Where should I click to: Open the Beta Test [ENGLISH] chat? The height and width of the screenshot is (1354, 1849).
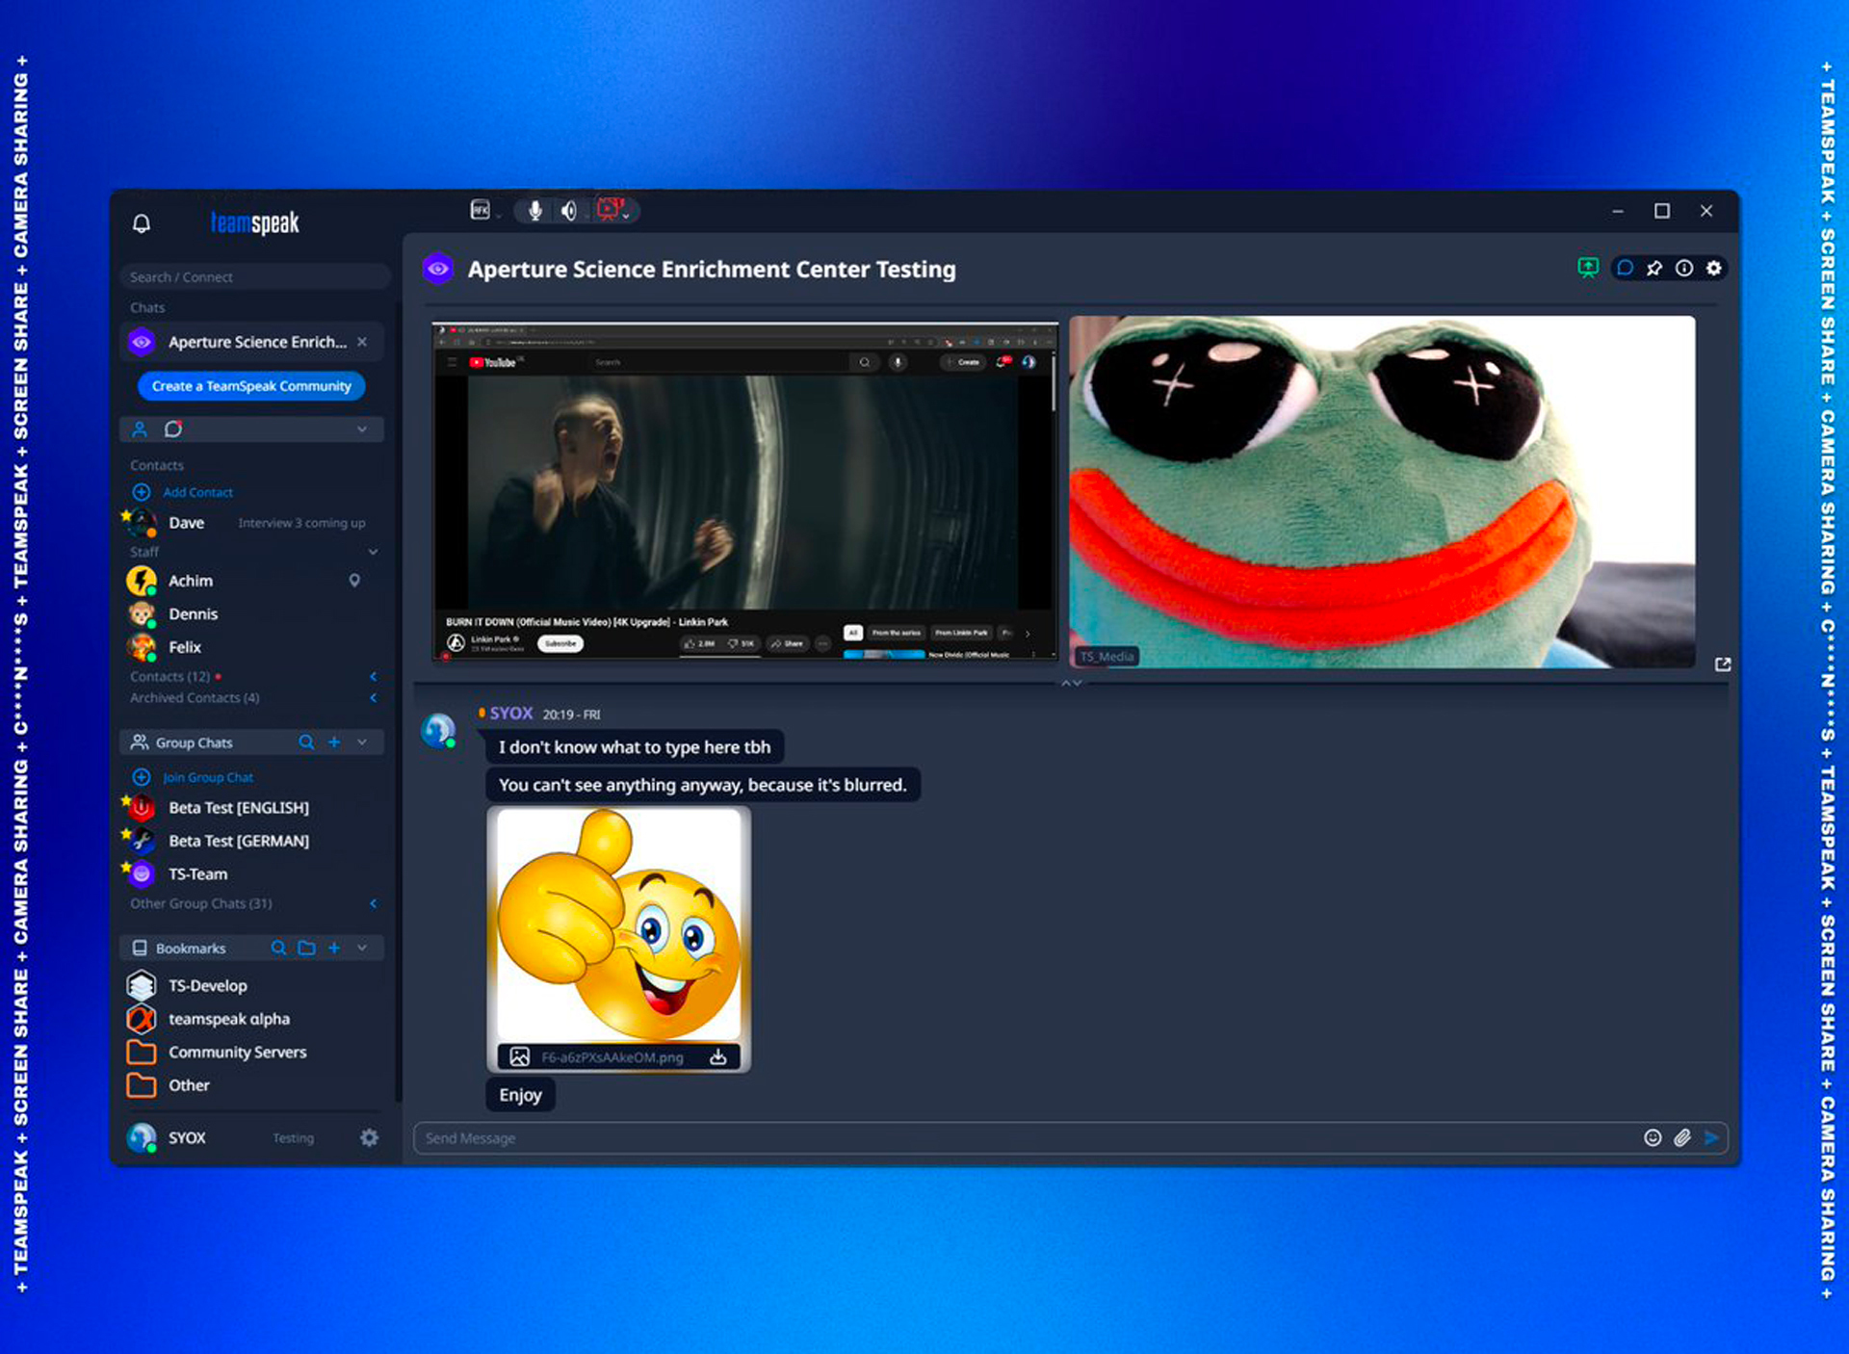[238, 808]
